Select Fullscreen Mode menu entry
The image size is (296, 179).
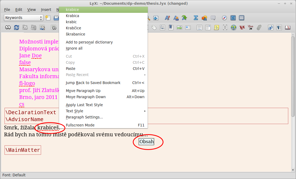pyautogui.click(x=103, y=125)
